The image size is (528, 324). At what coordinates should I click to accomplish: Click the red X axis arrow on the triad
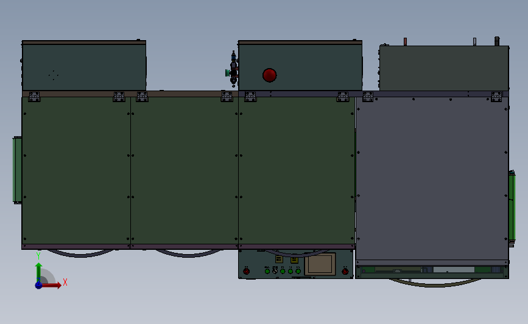pyautogui.click(x=51, y=285)
